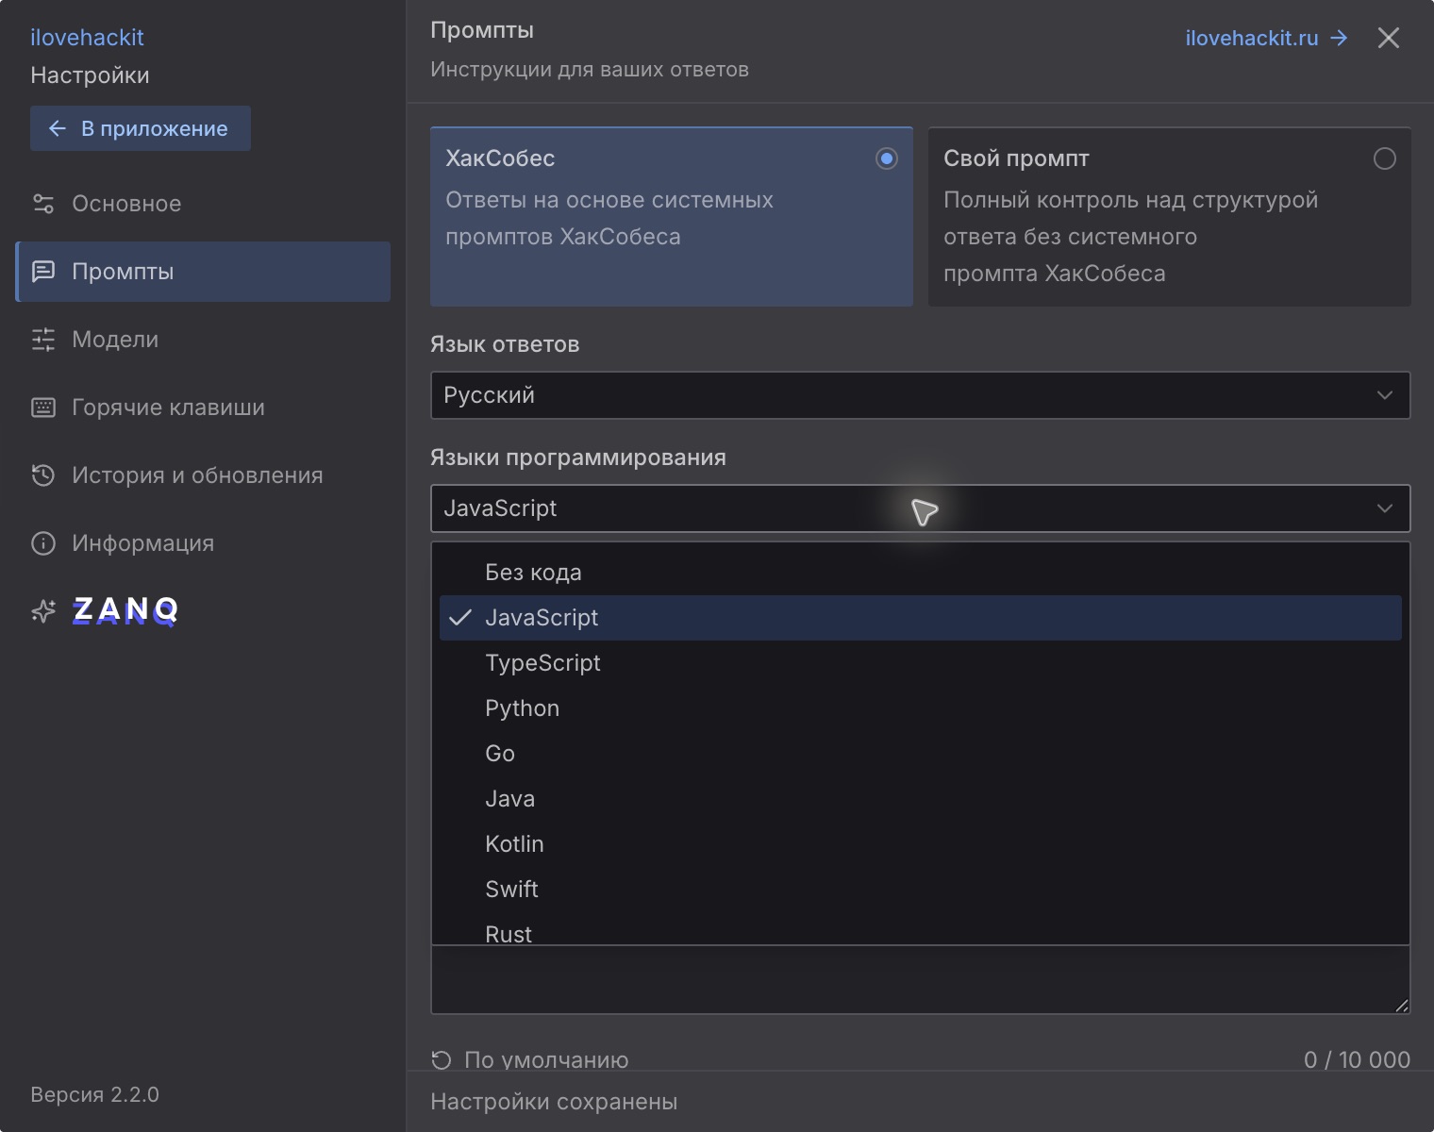
Task: Choose Swift from the language list
Action: (920, 890)
